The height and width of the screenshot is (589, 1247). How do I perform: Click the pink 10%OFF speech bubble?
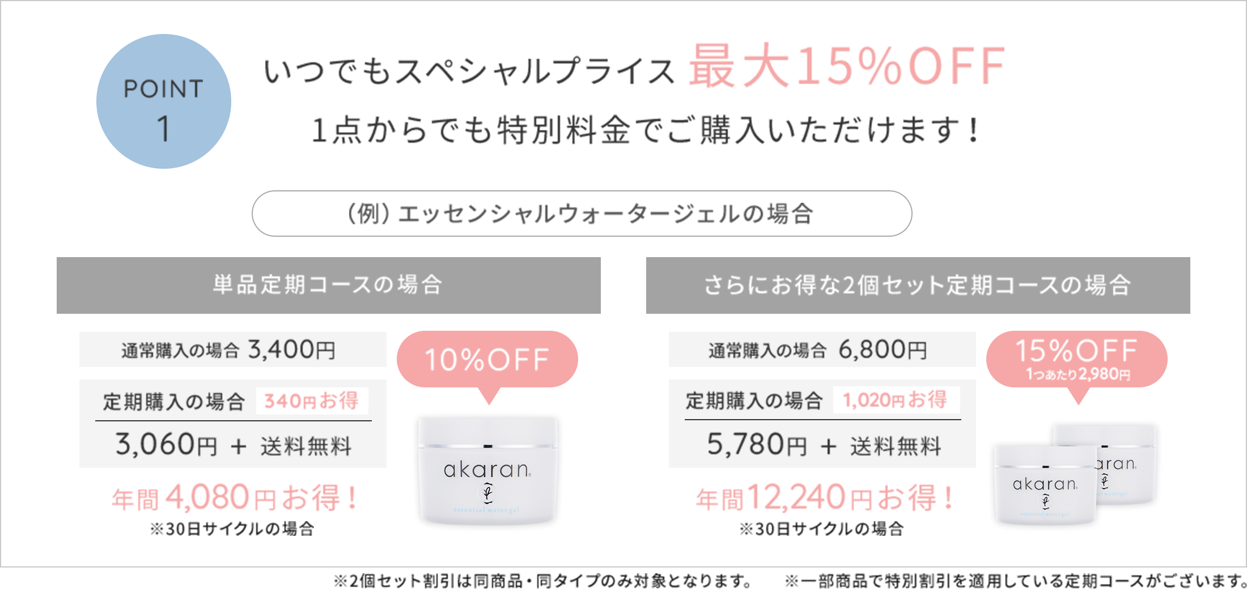487,360
